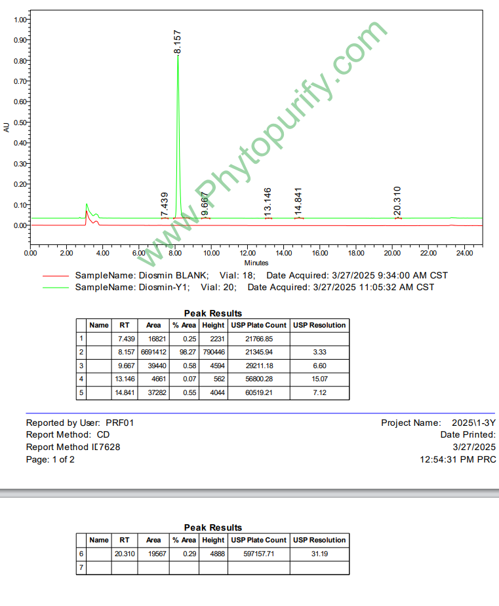Image resolution: width=499 pixels, height=606 pixels.
Task: Click the AU y-axis label
Action: 7,127
